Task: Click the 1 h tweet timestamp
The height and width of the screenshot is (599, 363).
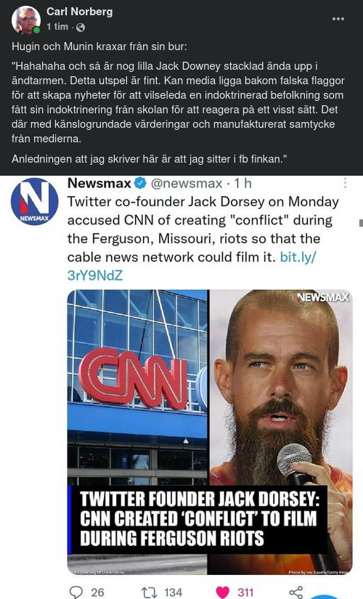Action: pyautogui.click(x=242, y=184)
